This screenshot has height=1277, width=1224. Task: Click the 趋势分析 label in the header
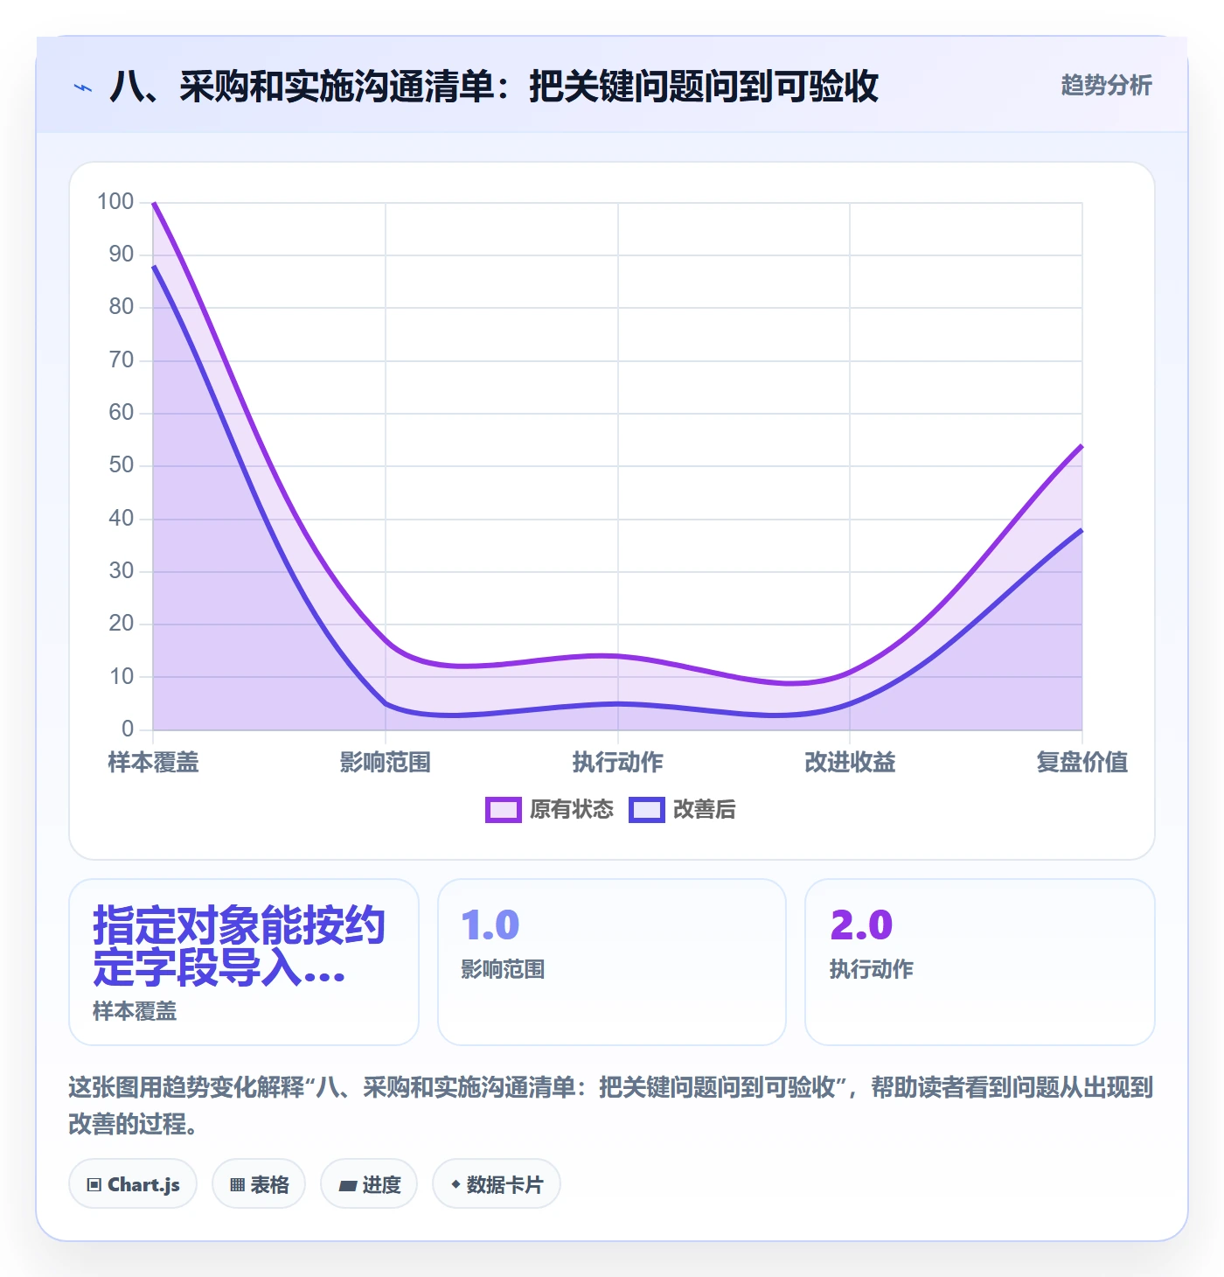tap(1106, 86)
